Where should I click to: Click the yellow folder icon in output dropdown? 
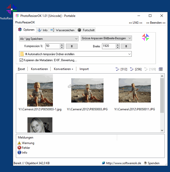pyautogui.click(x=22, y=54)
